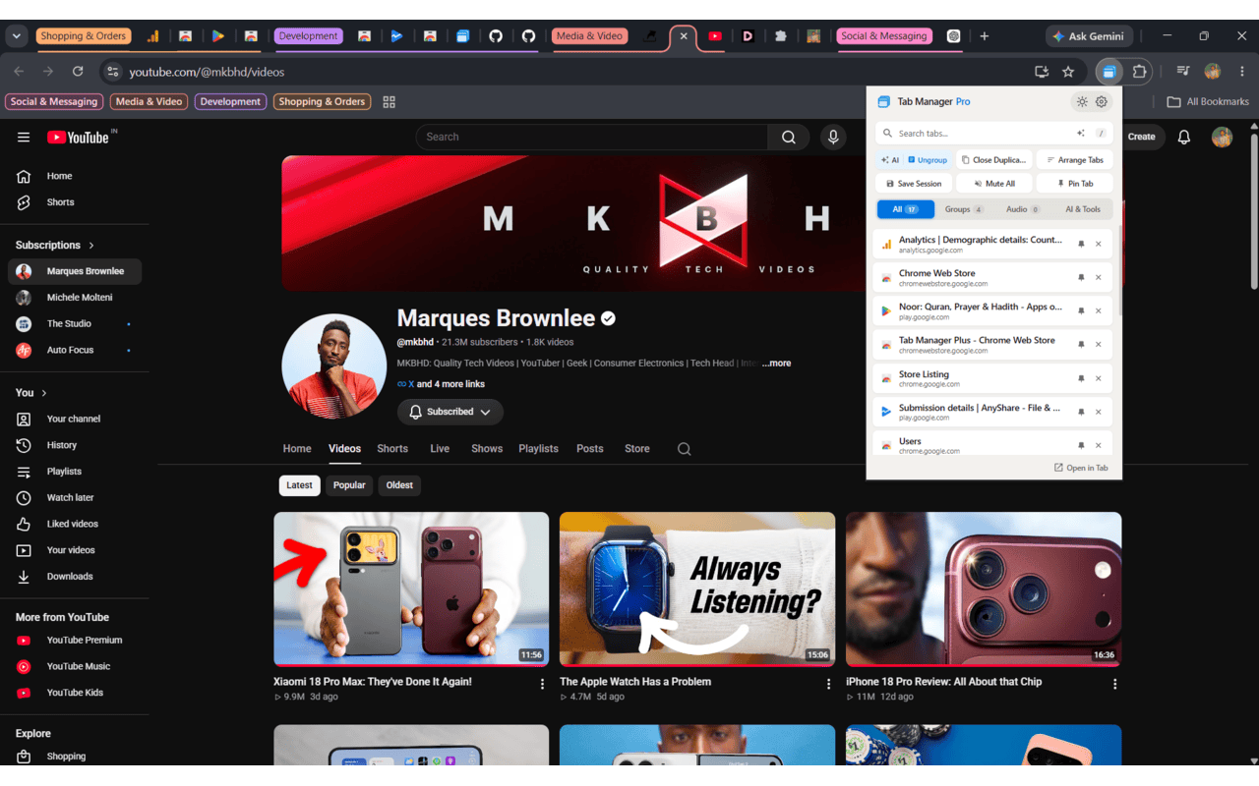The height and width of the screenshot is (786, 1259).
Task: Click Arrange Tabs button
Action: (x=1074, y=159)
